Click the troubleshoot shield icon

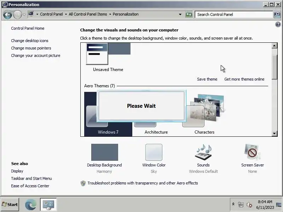[83, 183]
